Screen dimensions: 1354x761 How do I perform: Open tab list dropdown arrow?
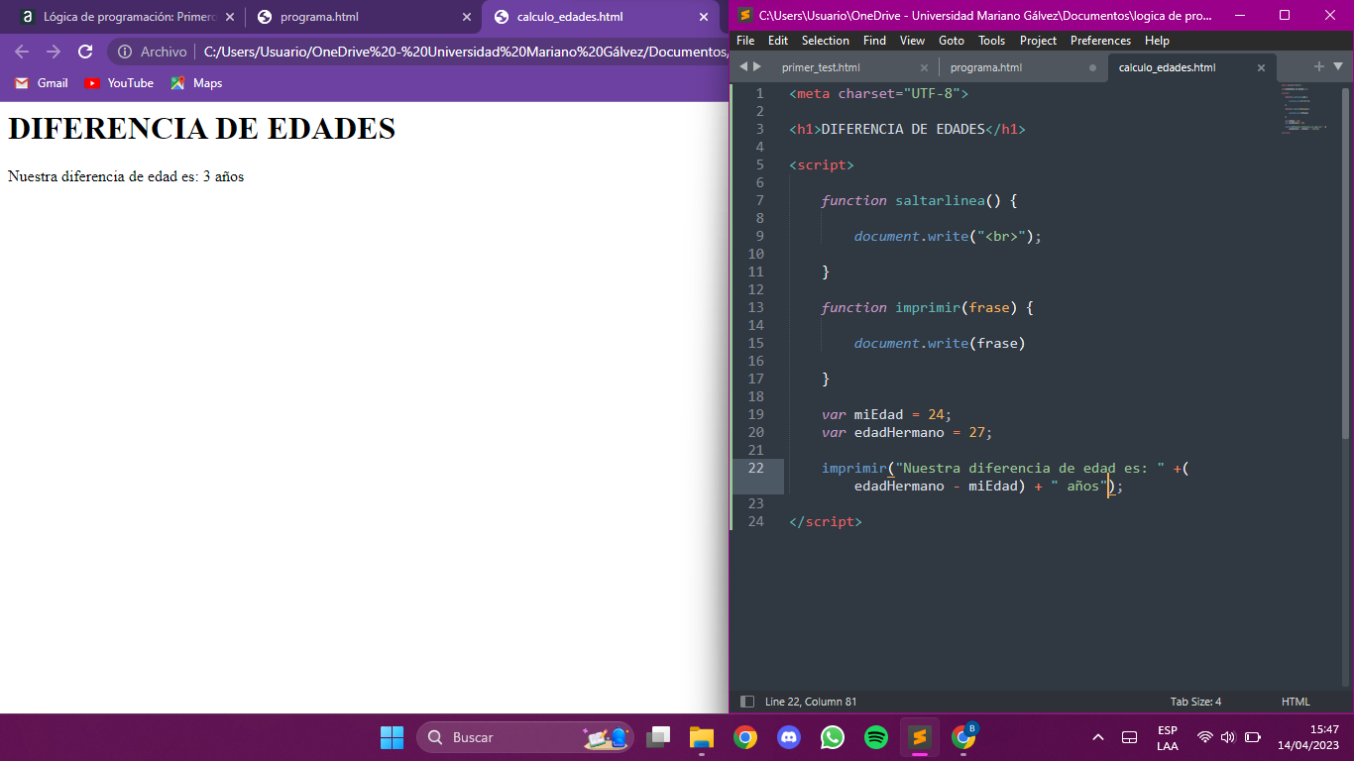(x=1338, y=66)
